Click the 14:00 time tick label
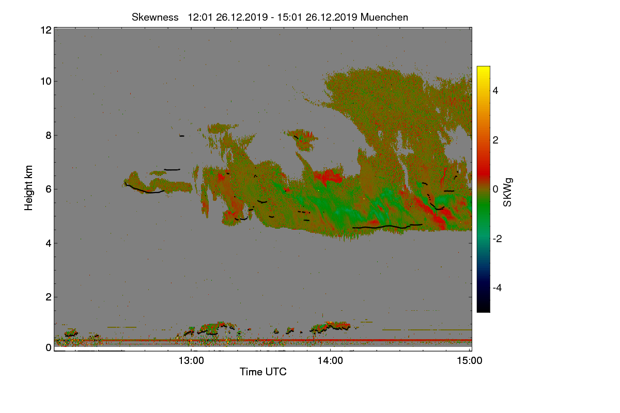This screenshot has height=413, width=620. pos(331,361)
